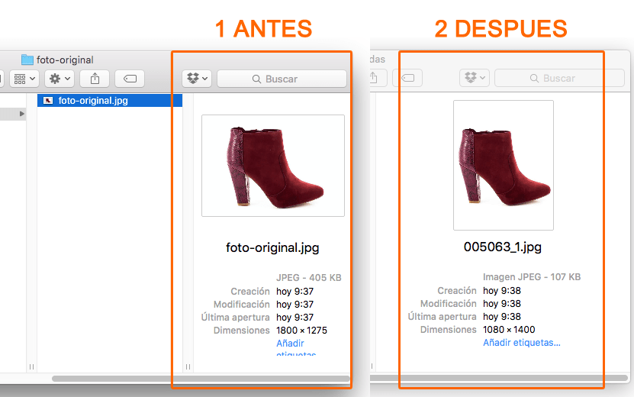Click the right window horizontal scrollbar

pyautogui.click(x=496, y=378)
